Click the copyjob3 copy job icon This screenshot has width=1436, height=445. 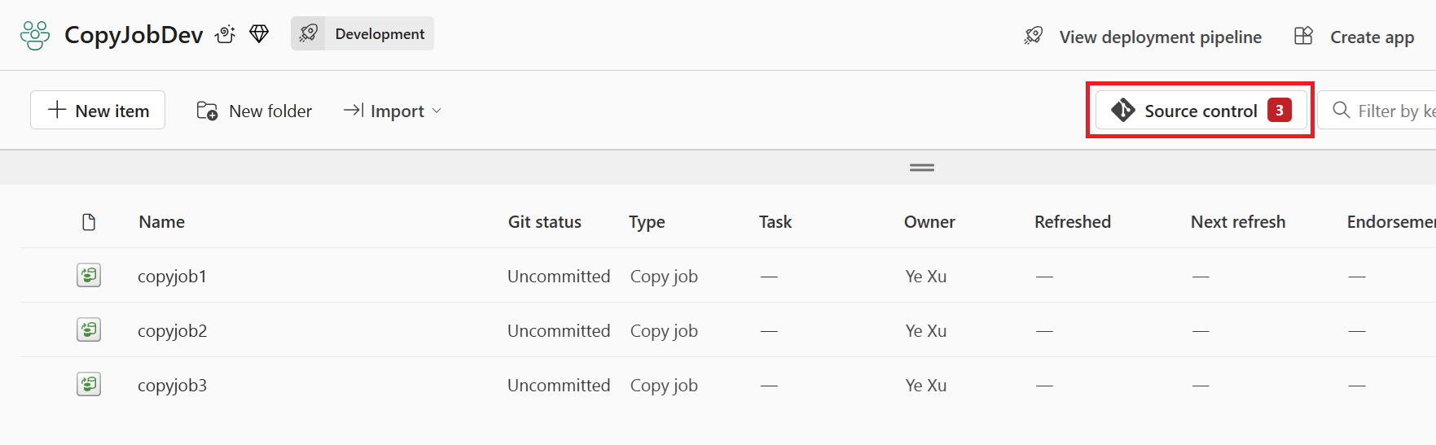[89, 385]
